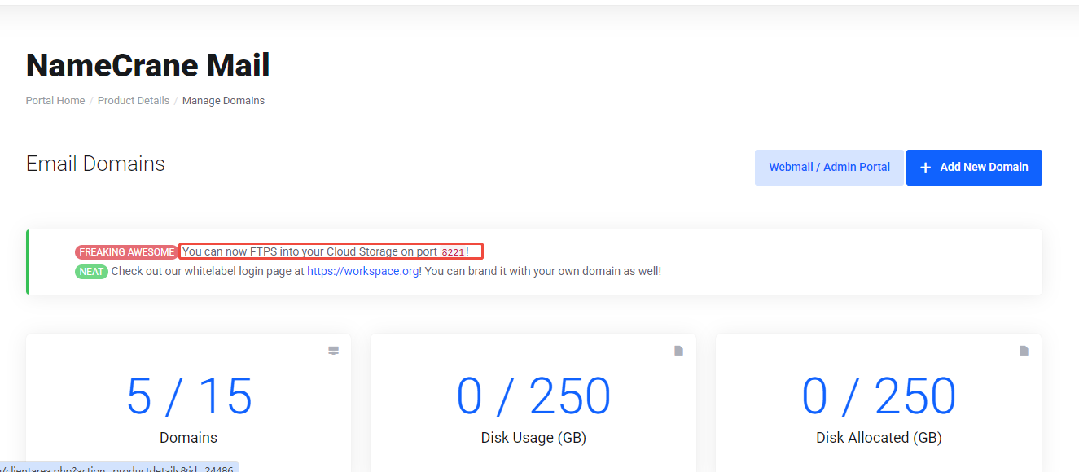Click the FTPS Cloud Storage announcement text
The width and height of the screenshot is (1079, 472).
[x=326, y=252]
